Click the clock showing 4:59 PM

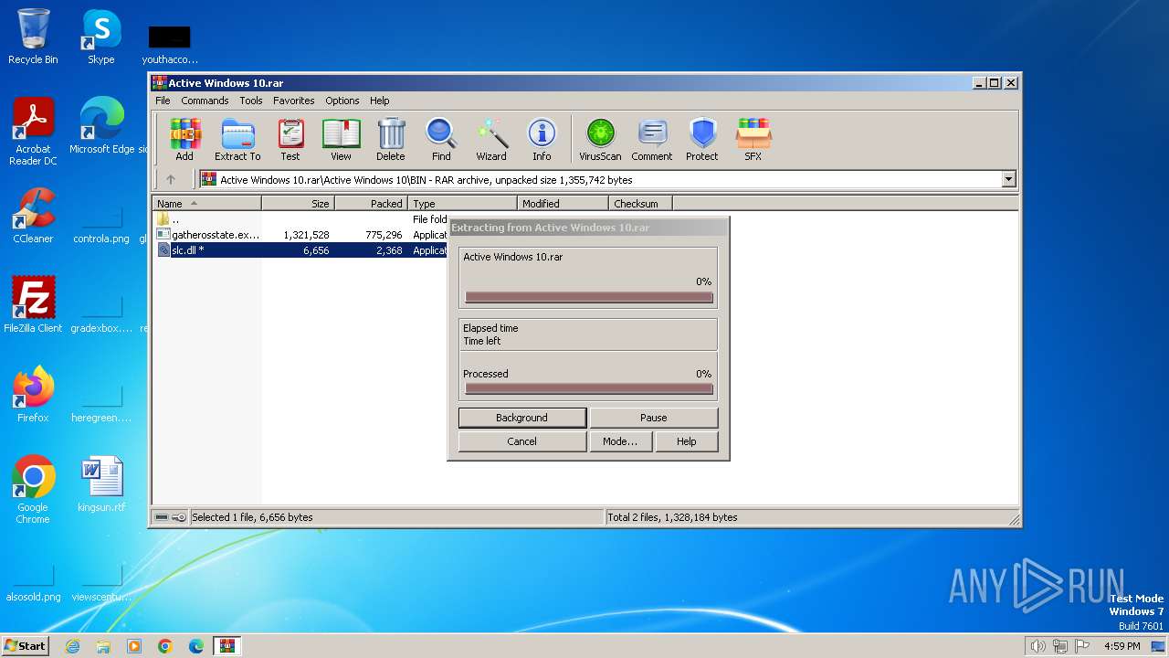pos(1122,646)
